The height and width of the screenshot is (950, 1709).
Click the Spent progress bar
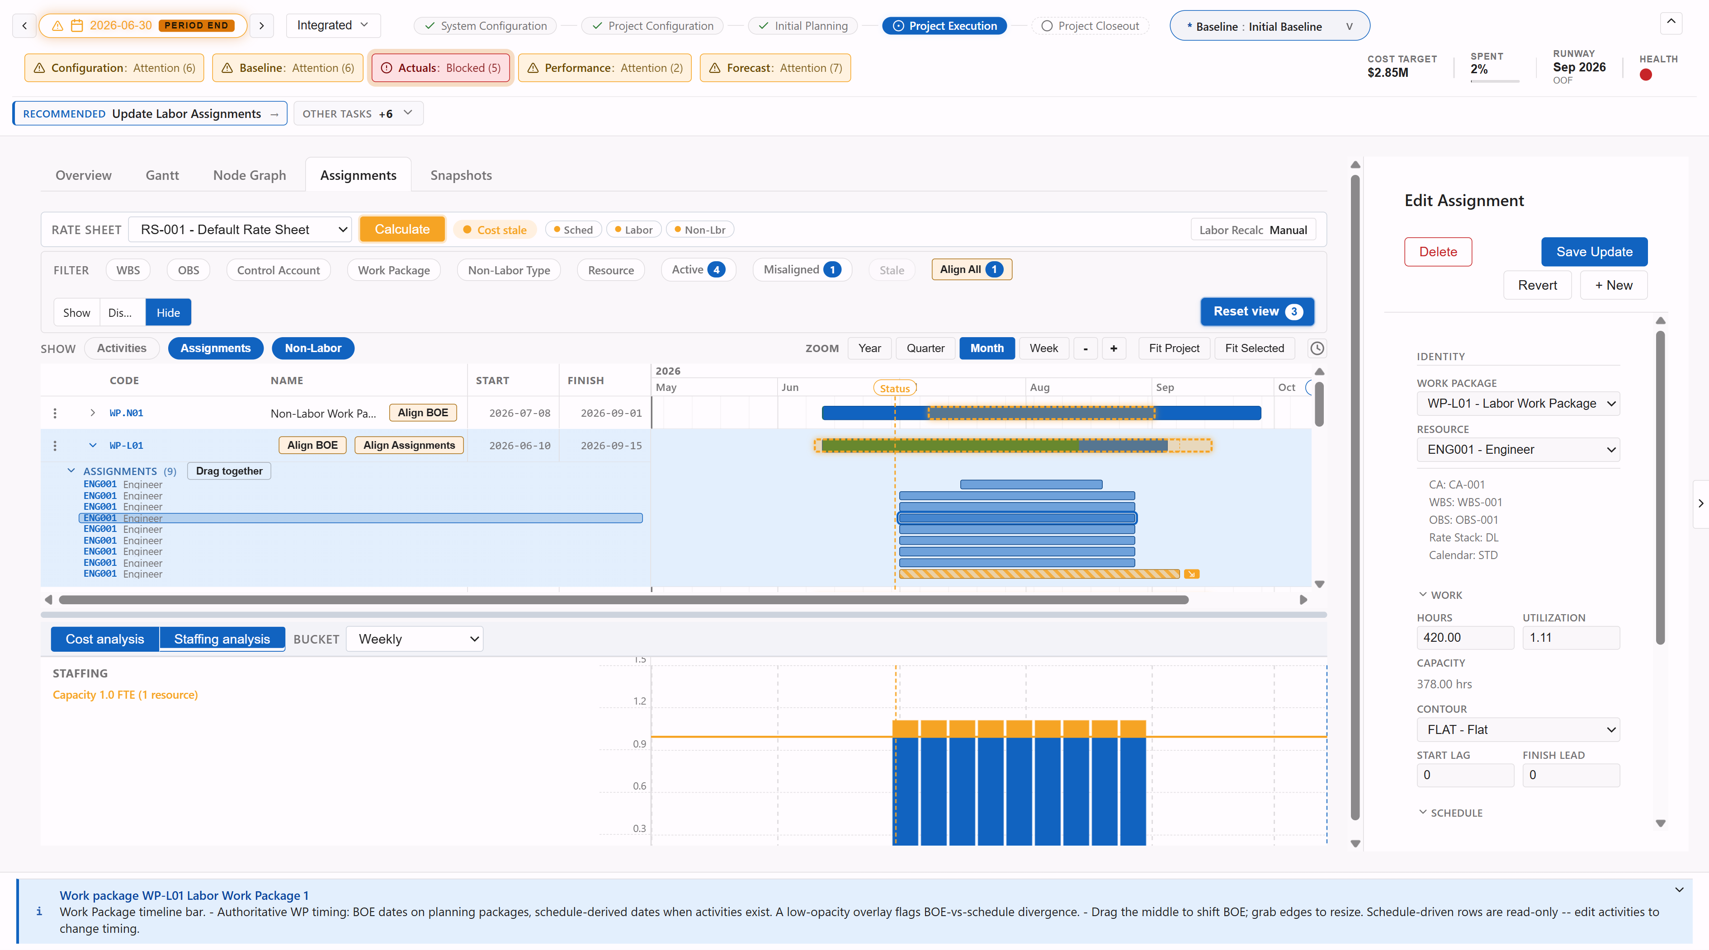(x=1495, y=82)
